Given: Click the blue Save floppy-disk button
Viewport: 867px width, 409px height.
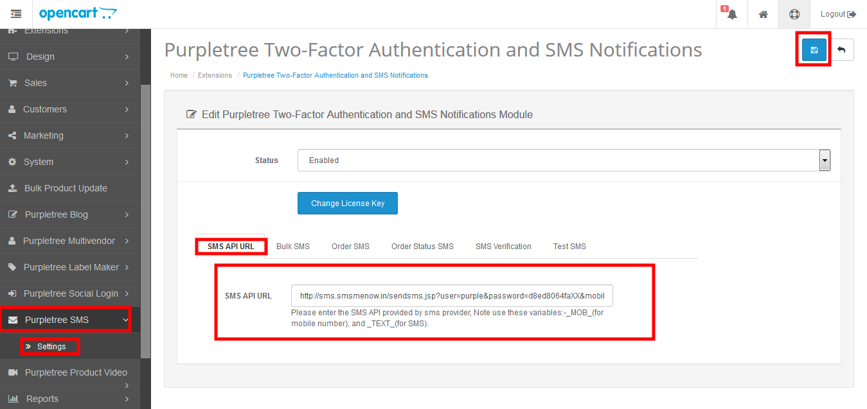Looking at the screenshot, I should click(x=814, y=50).
